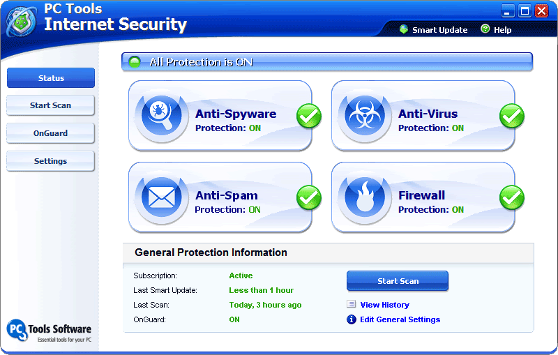The width and height of the screenshot is (558, 355).
Task: Click the View History list icon
Action: pos(352,304)
